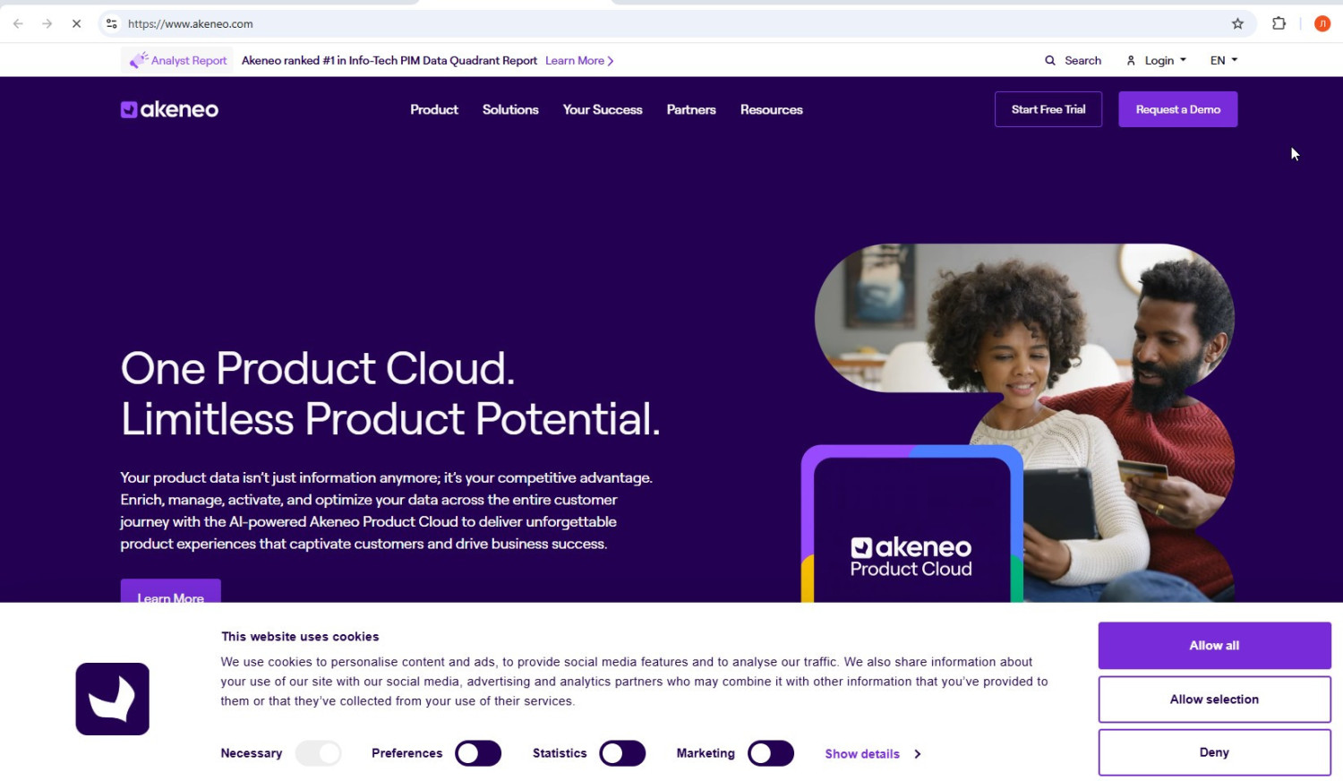Click the Deny cookies button
This screenshot has height=781, width=1343.
(x=1214, y=752)
